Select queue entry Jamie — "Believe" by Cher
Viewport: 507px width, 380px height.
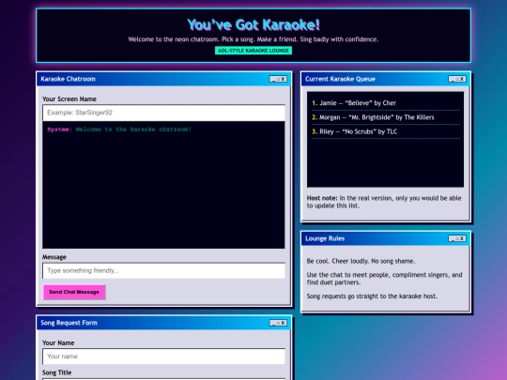click(x=386, y=103)
